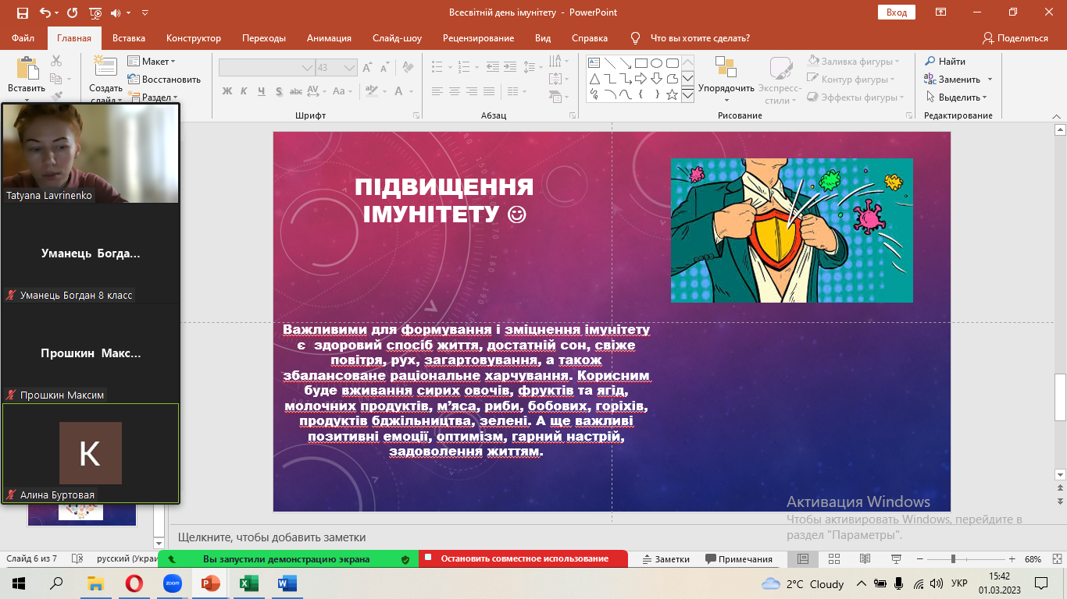The width and height of the screenshot is (1067, 599).
Task: Click Остановить совместное использование button
Action: (523, 559)
